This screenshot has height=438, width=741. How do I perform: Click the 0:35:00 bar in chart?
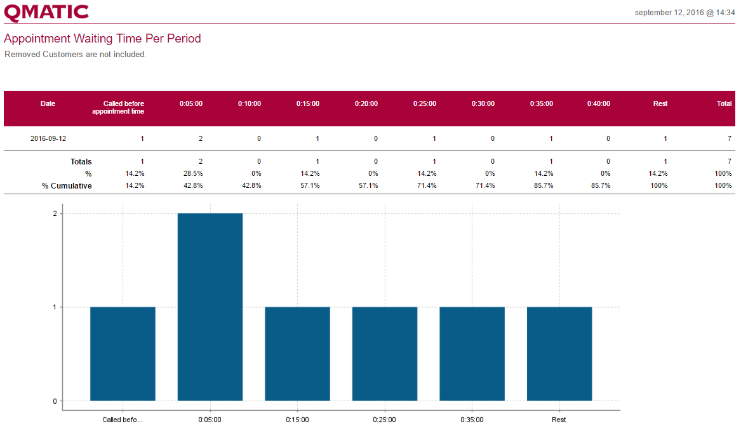point(472,354)
